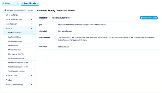Select the Bill of Materials Item entry

pos(19,19)
